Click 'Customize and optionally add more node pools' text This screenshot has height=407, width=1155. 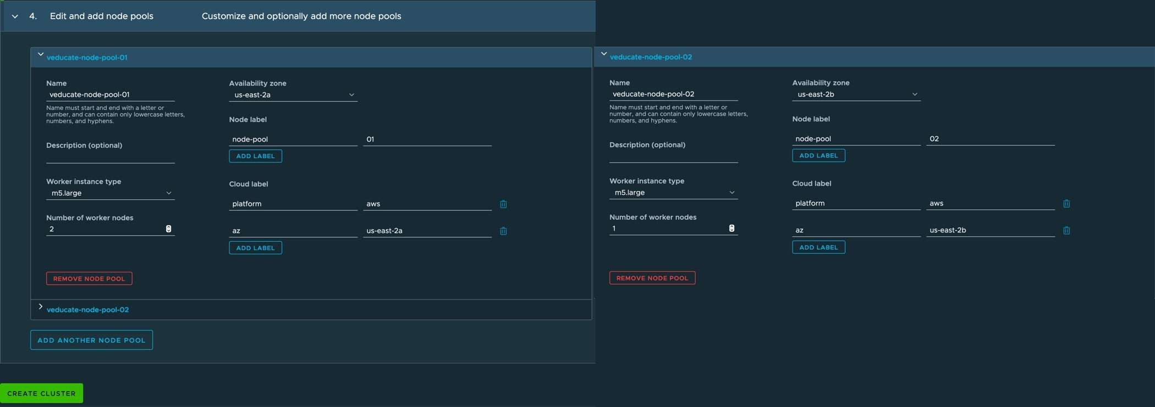[301, 16]
